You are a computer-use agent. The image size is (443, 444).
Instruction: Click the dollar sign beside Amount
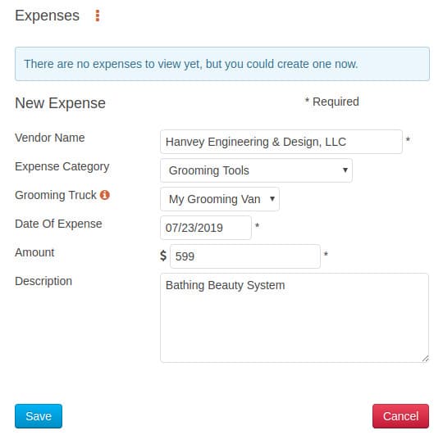163,256
